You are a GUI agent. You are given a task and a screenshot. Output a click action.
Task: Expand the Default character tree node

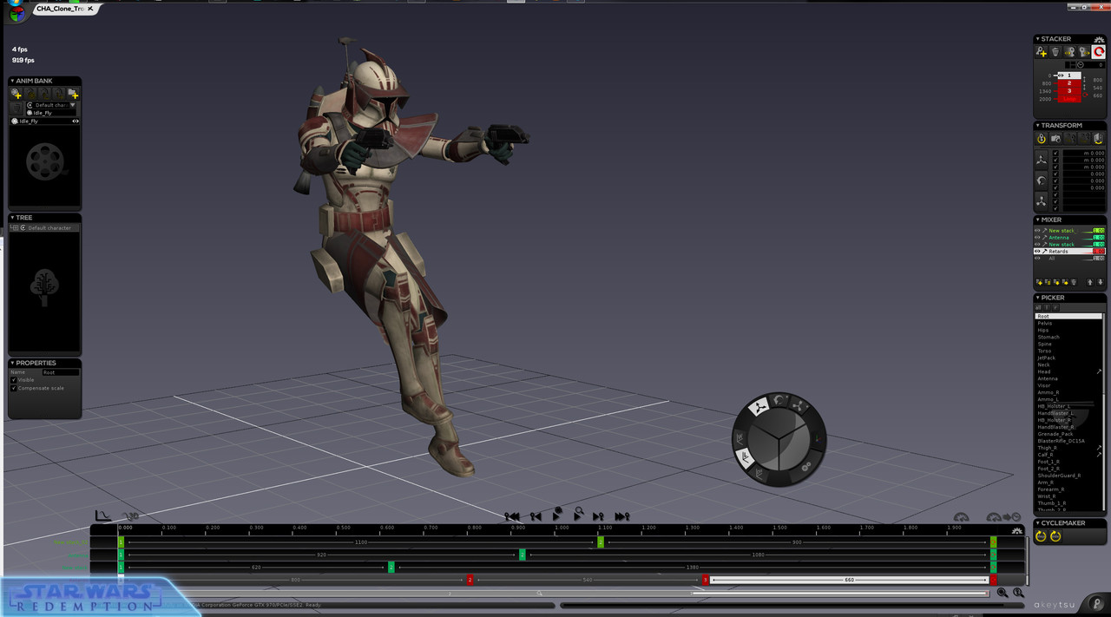tap(15, 228)
